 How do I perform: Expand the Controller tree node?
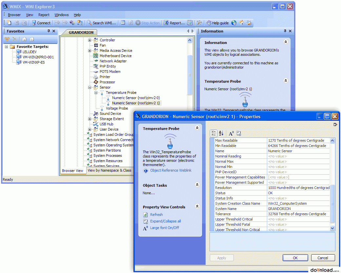(90, 40)
